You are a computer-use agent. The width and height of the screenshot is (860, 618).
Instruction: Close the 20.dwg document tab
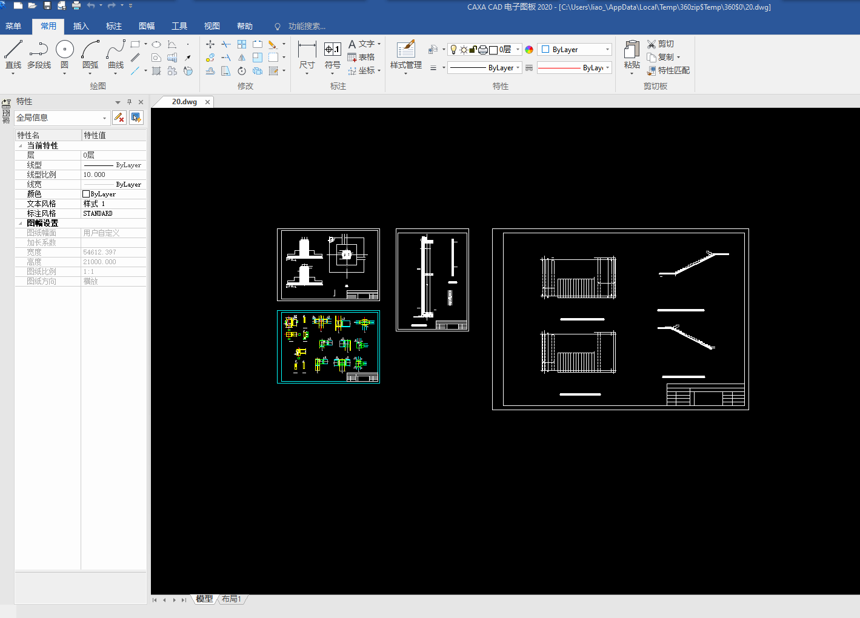pos(207,102)
